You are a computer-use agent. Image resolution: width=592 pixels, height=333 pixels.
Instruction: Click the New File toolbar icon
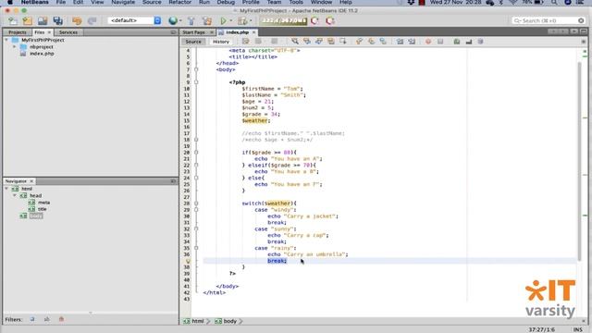pos(12,20)
